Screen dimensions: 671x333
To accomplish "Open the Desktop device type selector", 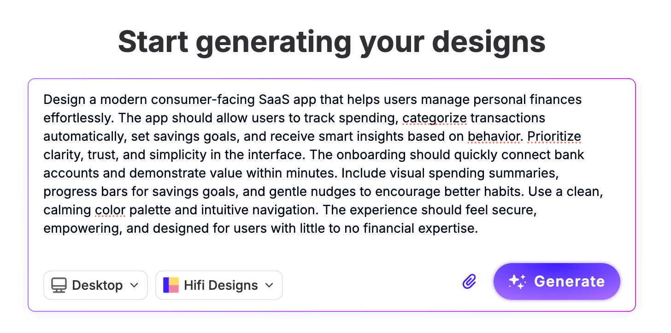I will tap(95, 285).
